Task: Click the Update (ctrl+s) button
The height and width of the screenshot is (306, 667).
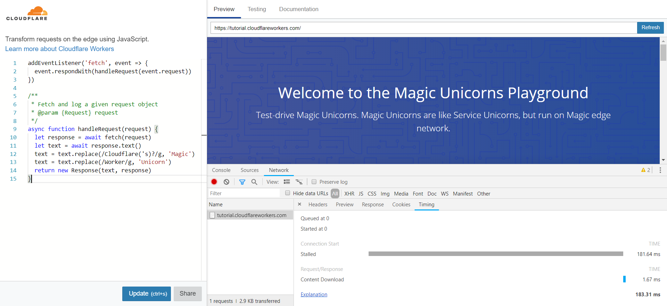Action: tap(147, 293)
